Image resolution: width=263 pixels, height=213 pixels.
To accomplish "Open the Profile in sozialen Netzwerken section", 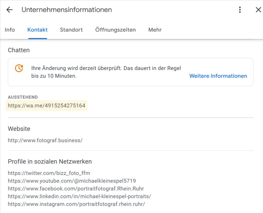I will click(x=50, y=162).
